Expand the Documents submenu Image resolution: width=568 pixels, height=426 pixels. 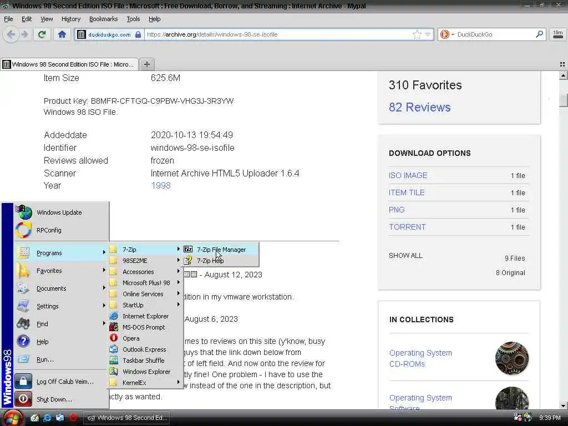tap(61, 288)
